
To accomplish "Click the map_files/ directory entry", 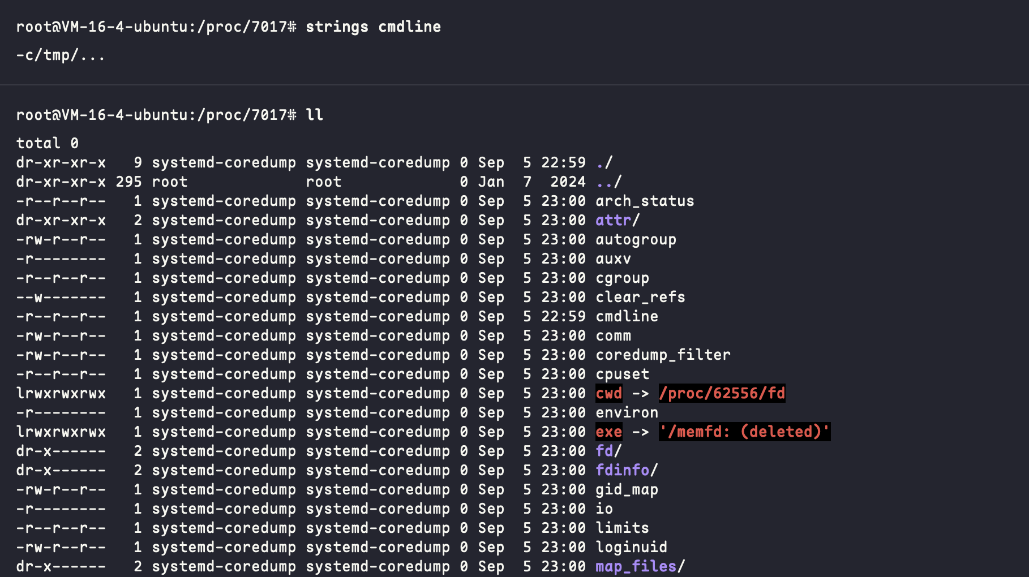I will click(640, 566).
